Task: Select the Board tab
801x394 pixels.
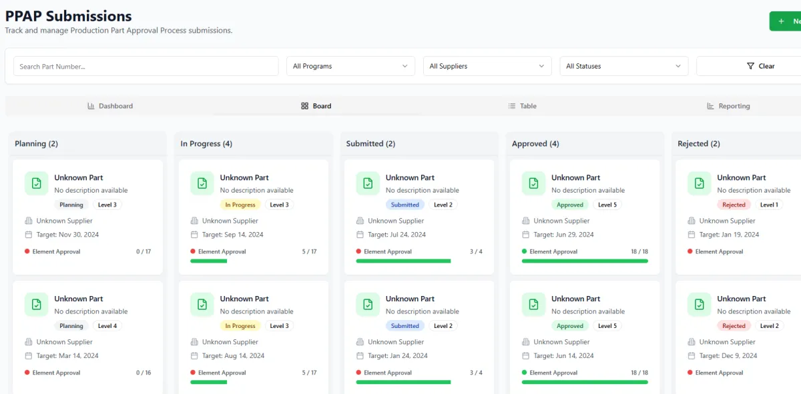Action: coord(316,106)
